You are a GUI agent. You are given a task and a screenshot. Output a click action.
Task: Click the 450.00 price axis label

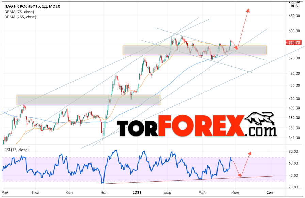tap(294, 85)
